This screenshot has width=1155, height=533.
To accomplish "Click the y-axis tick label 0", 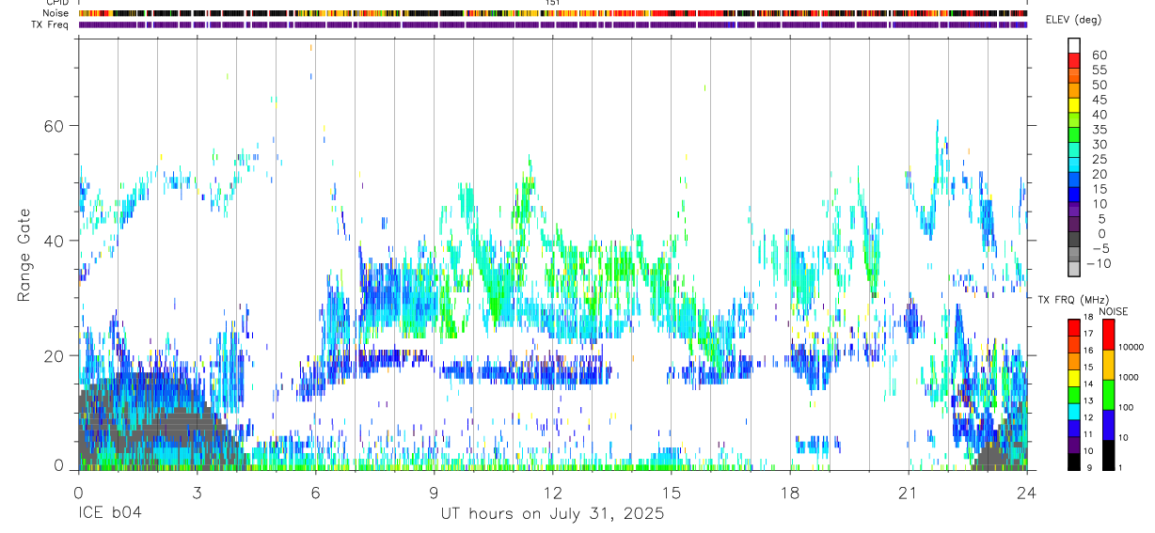I will (x=59, y=466).
